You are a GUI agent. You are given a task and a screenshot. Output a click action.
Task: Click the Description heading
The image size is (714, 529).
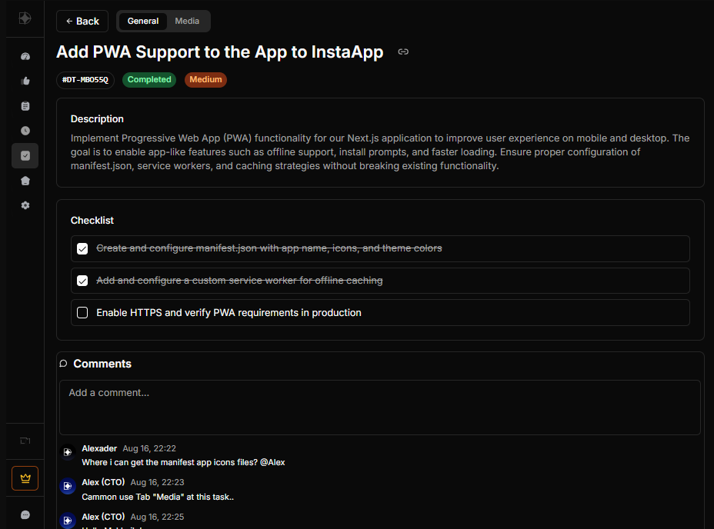(x=97, y=119)
